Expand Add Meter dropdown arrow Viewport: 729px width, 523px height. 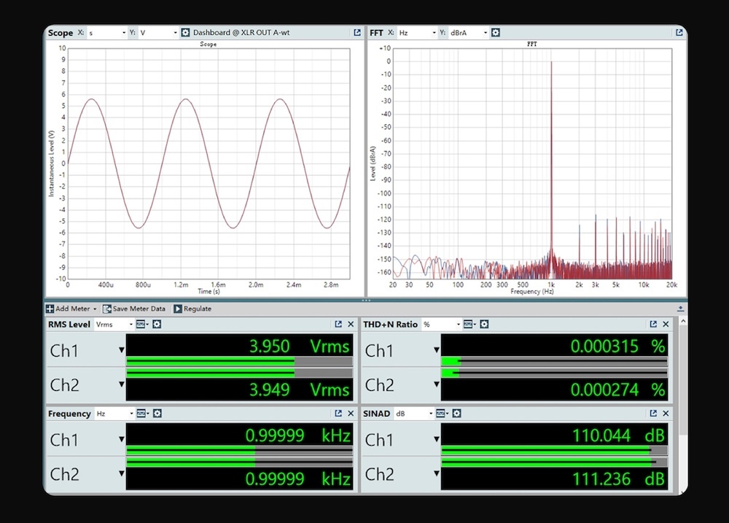point(95,309)
